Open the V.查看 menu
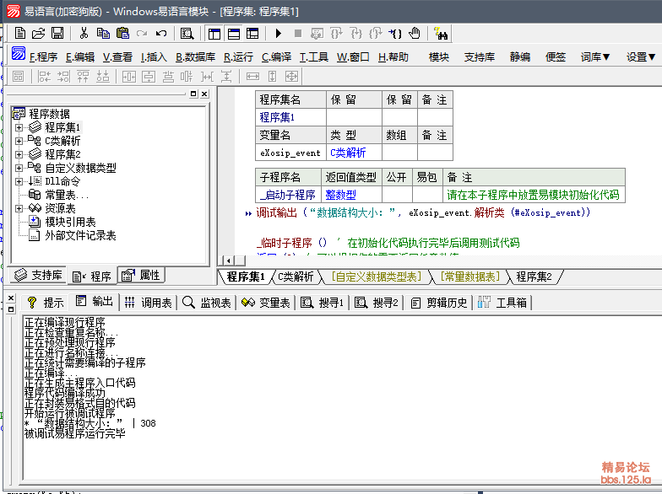Screen dimensions: 662x494 tap(117, 57)
